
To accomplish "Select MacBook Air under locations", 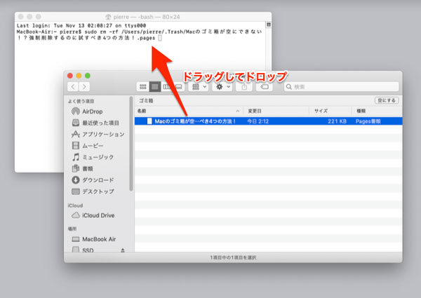I will (x=94, y=239).
